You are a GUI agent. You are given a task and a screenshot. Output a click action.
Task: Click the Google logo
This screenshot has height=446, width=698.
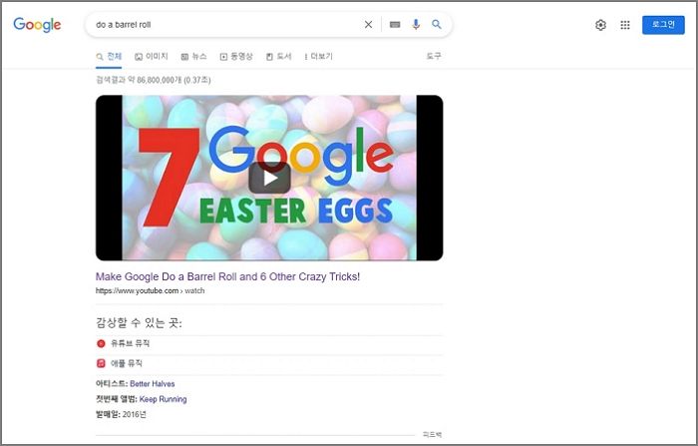click(37, 25)
